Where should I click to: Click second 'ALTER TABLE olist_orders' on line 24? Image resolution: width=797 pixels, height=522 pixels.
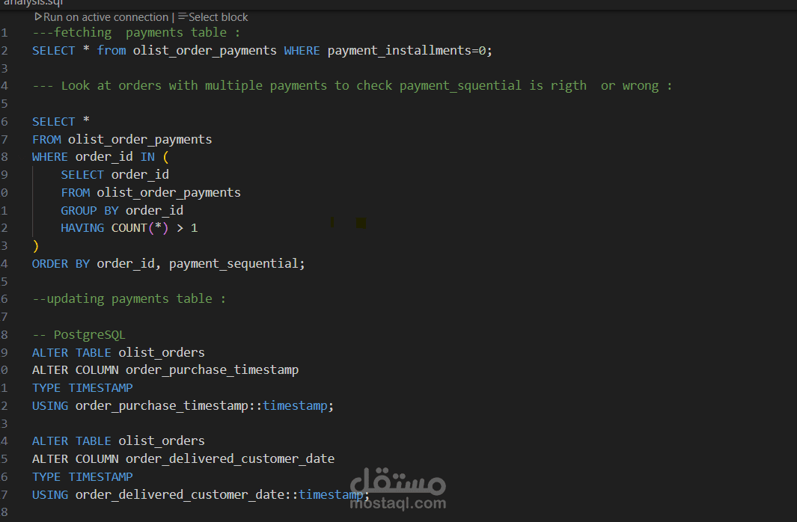coord(118,440)
